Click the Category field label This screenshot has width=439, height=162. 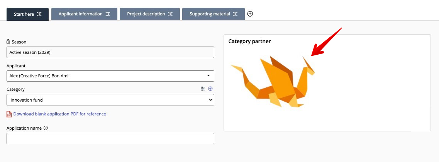[15, 89]
